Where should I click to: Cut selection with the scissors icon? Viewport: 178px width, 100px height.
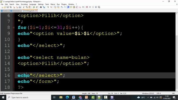pyautogui.click(x=24, y=7)
